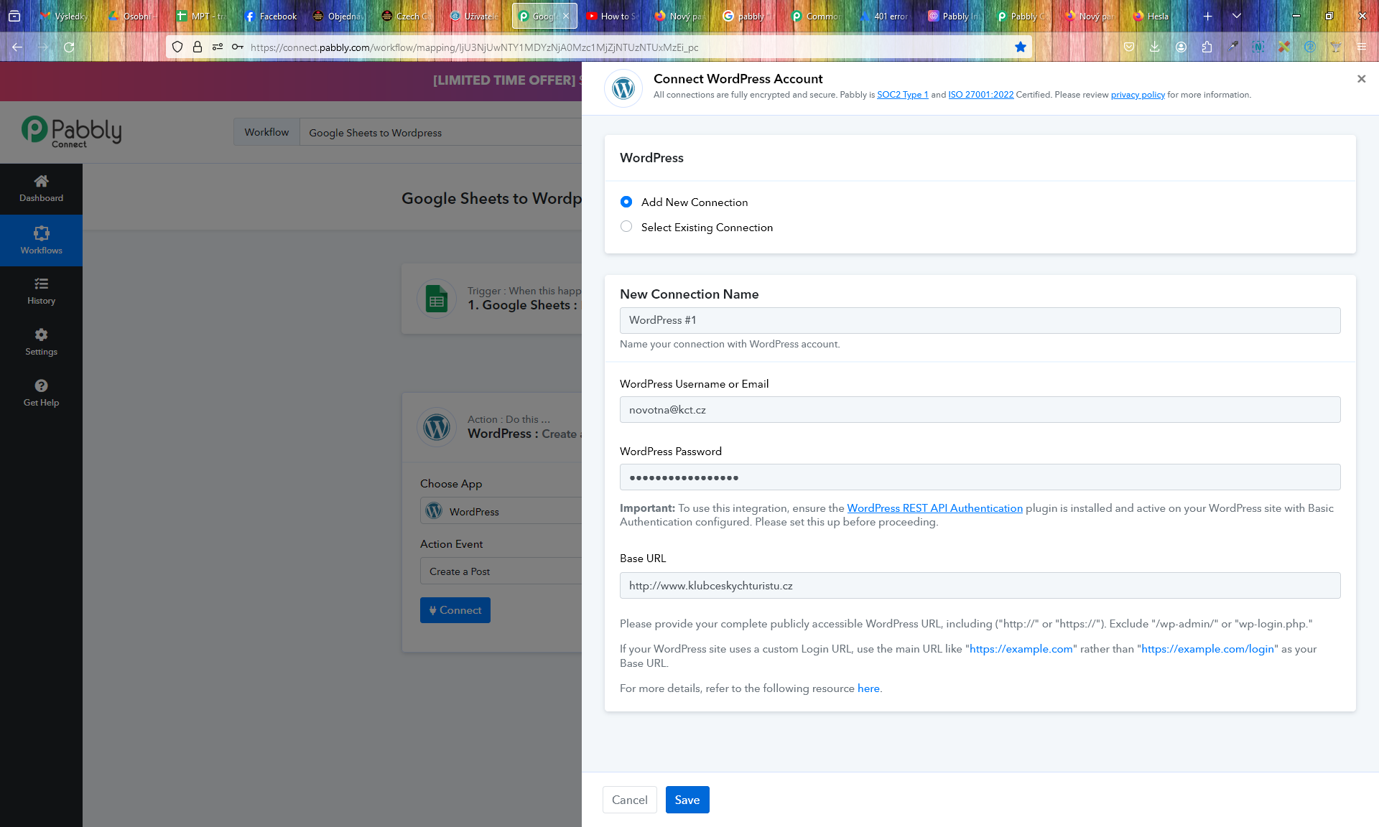Screen dimensions: 1379x827
Task: Open Firefox recent browsing (Firefox View) button
Action: coord(14,16)
